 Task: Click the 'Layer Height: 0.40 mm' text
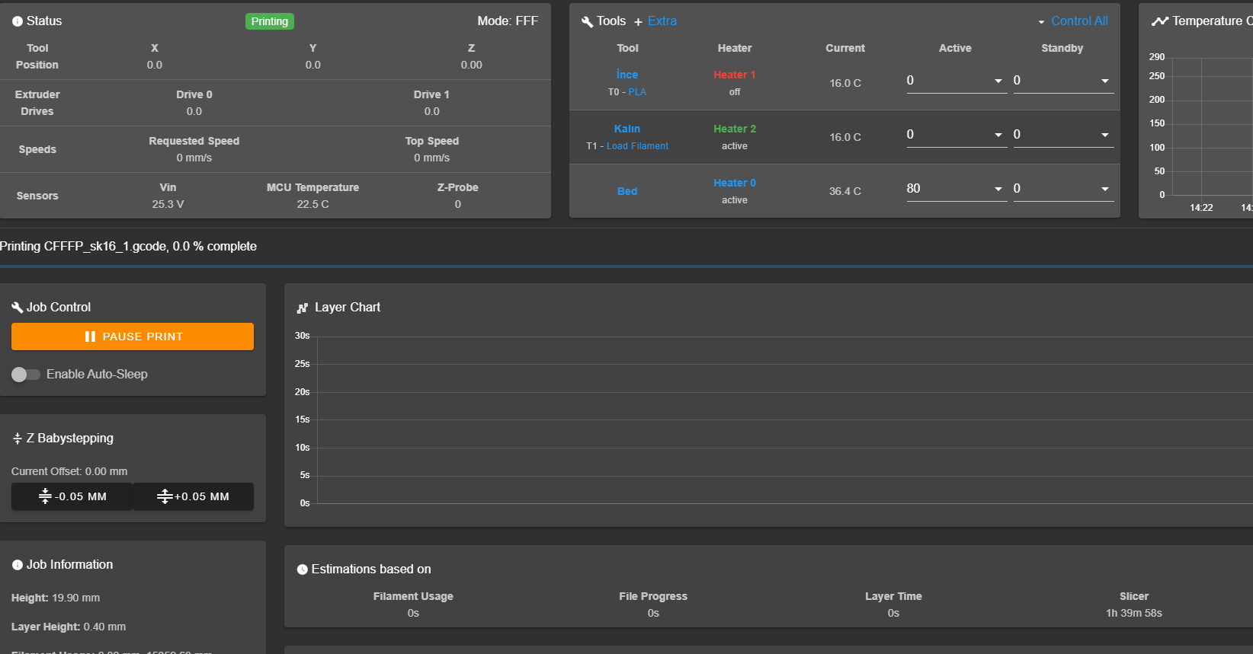(69, 627)
